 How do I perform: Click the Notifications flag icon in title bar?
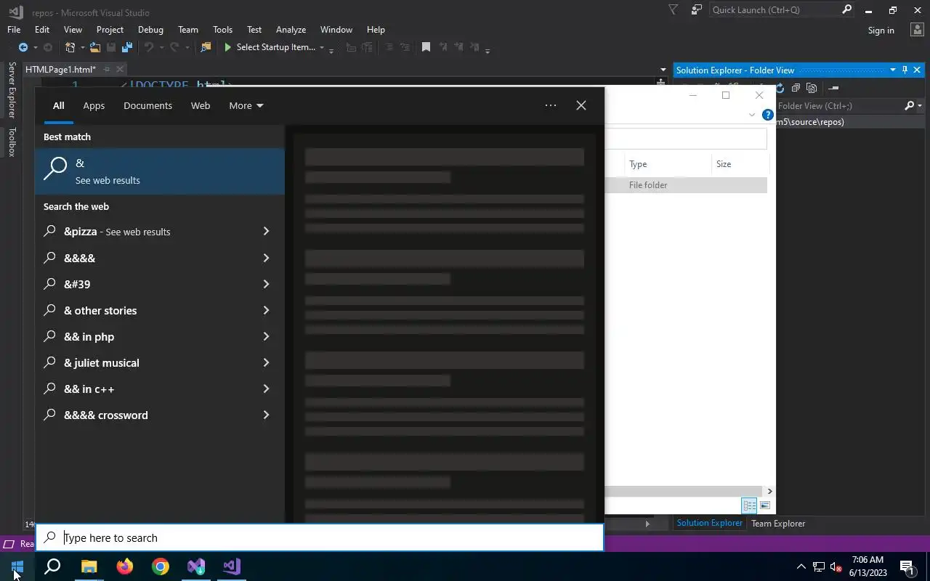tap(674, 10)
